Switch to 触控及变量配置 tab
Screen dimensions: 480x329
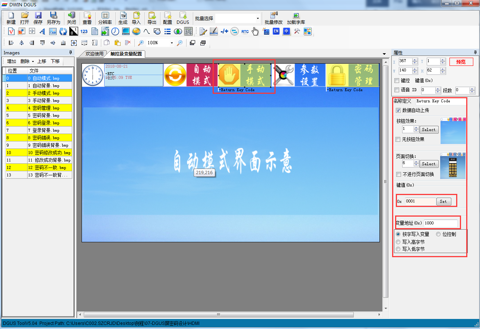(126, 54)
